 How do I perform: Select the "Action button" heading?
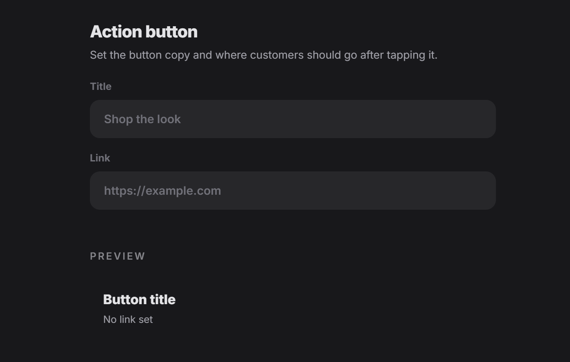coord(144,32)
